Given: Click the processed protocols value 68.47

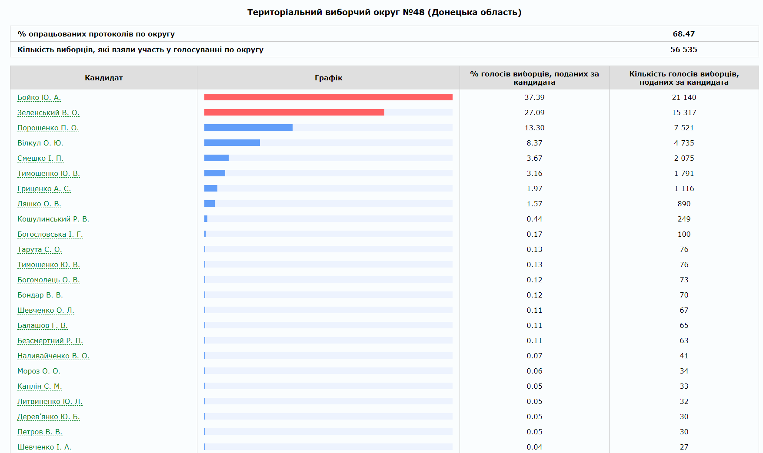Looking at the screenshot, I should click(684, 34).
